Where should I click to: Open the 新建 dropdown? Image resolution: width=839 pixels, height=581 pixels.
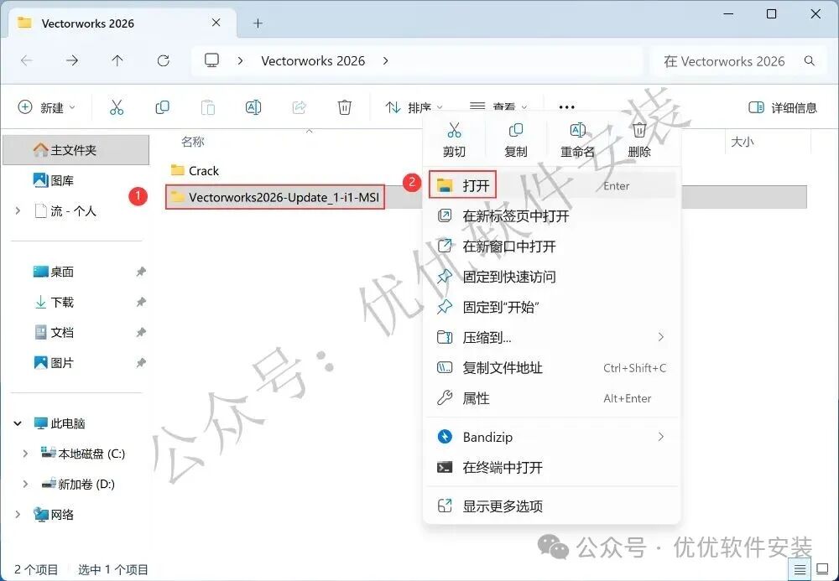46,107
